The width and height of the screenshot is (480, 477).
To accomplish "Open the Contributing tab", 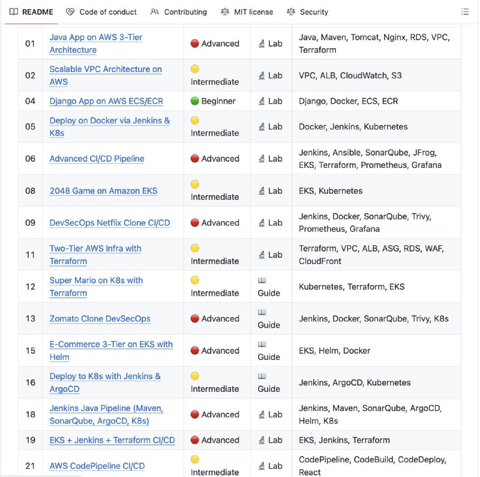I will click(179, 12).
